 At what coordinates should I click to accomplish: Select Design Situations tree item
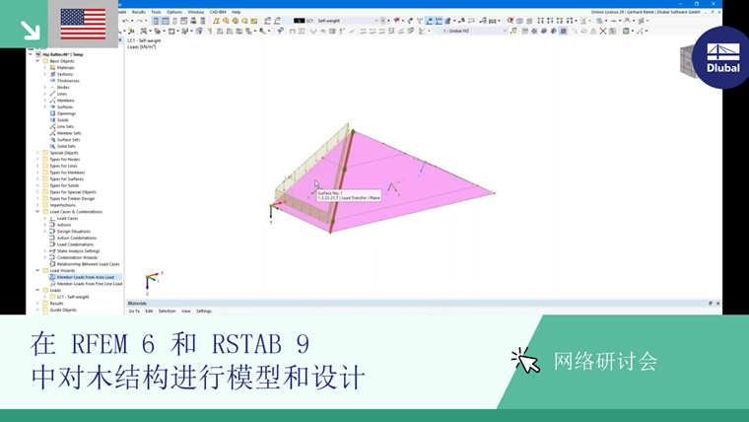click(74, 232)
